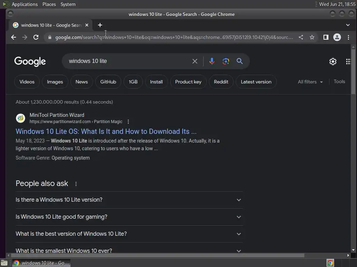Click the MiniTool Partition Wizard favicon
The width and height of the screenshot is (357, 267).
(x=21, y=118)
